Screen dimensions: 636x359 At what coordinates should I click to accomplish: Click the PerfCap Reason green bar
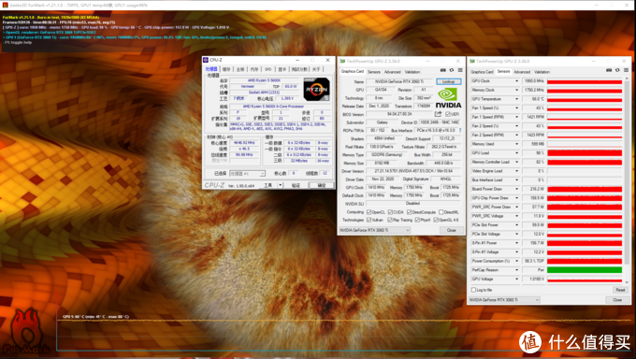(585, 270)
